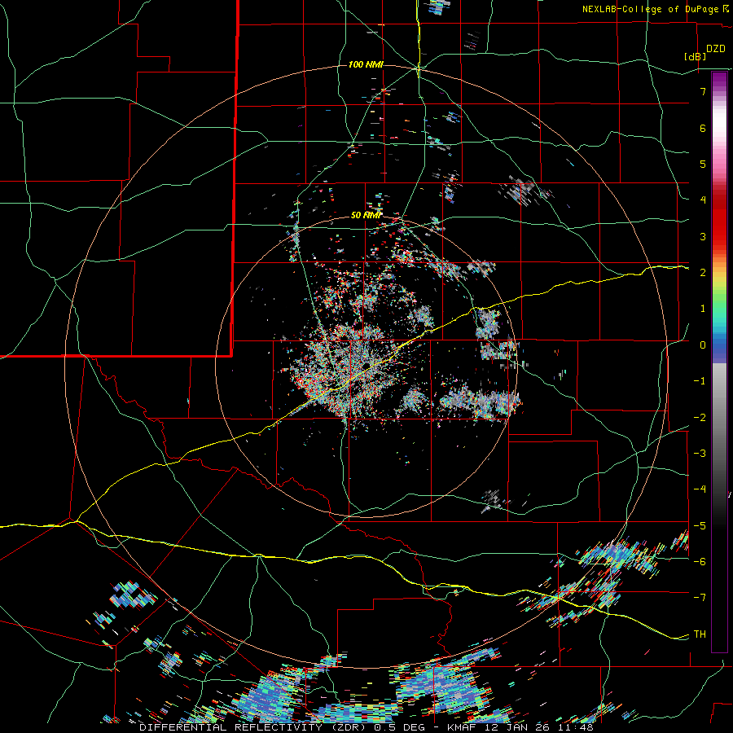Click the 1 value on color scale

tap(703, 309)
